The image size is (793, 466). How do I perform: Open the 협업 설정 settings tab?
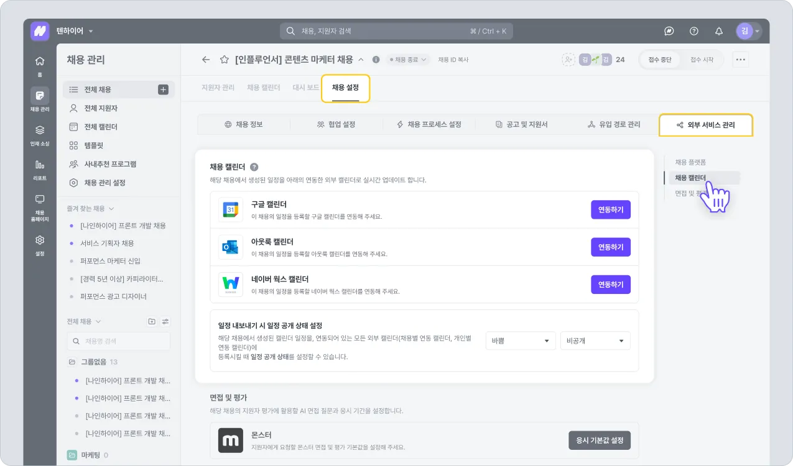[336, 124]
